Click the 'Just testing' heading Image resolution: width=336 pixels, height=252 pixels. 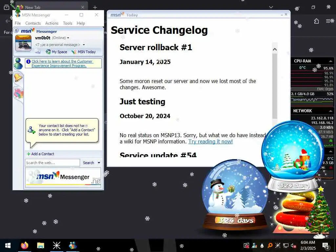point(142,102)
